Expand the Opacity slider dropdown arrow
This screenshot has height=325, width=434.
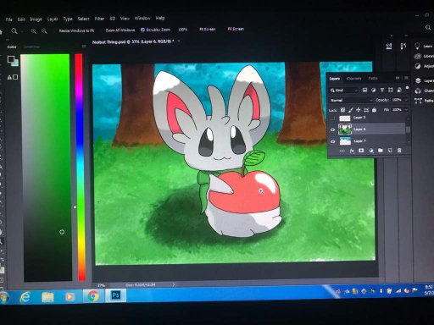(406, 100)
